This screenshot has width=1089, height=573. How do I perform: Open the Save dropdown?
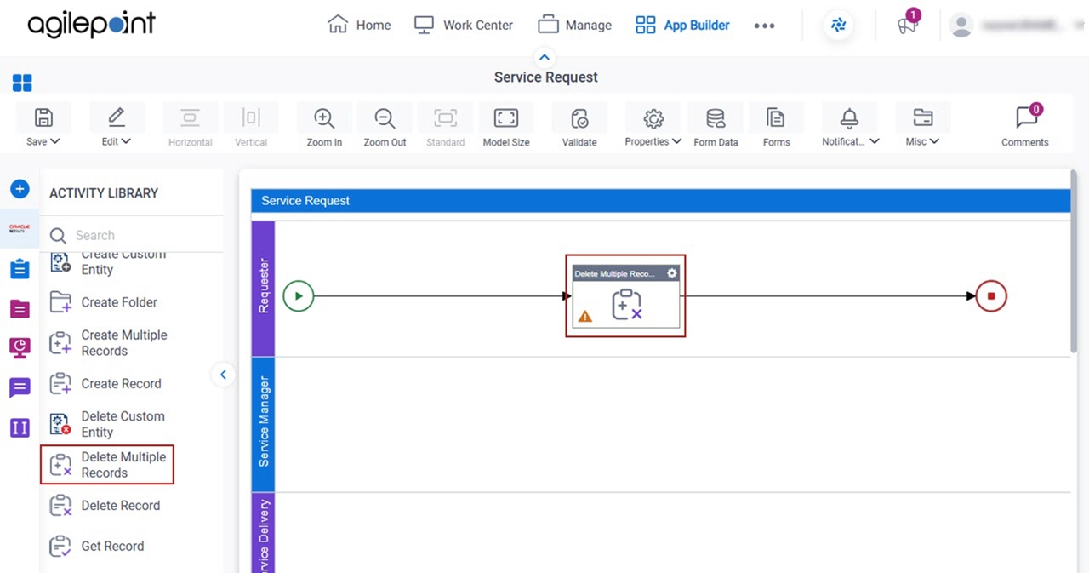pyautogui.click(x=43, y=126)
